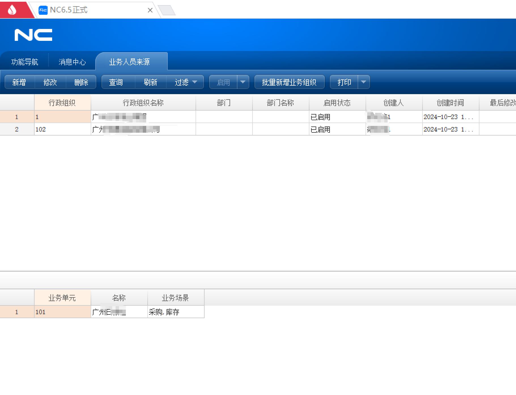
Task: Select row number 1 in upper table
Action: coord(17,117)
